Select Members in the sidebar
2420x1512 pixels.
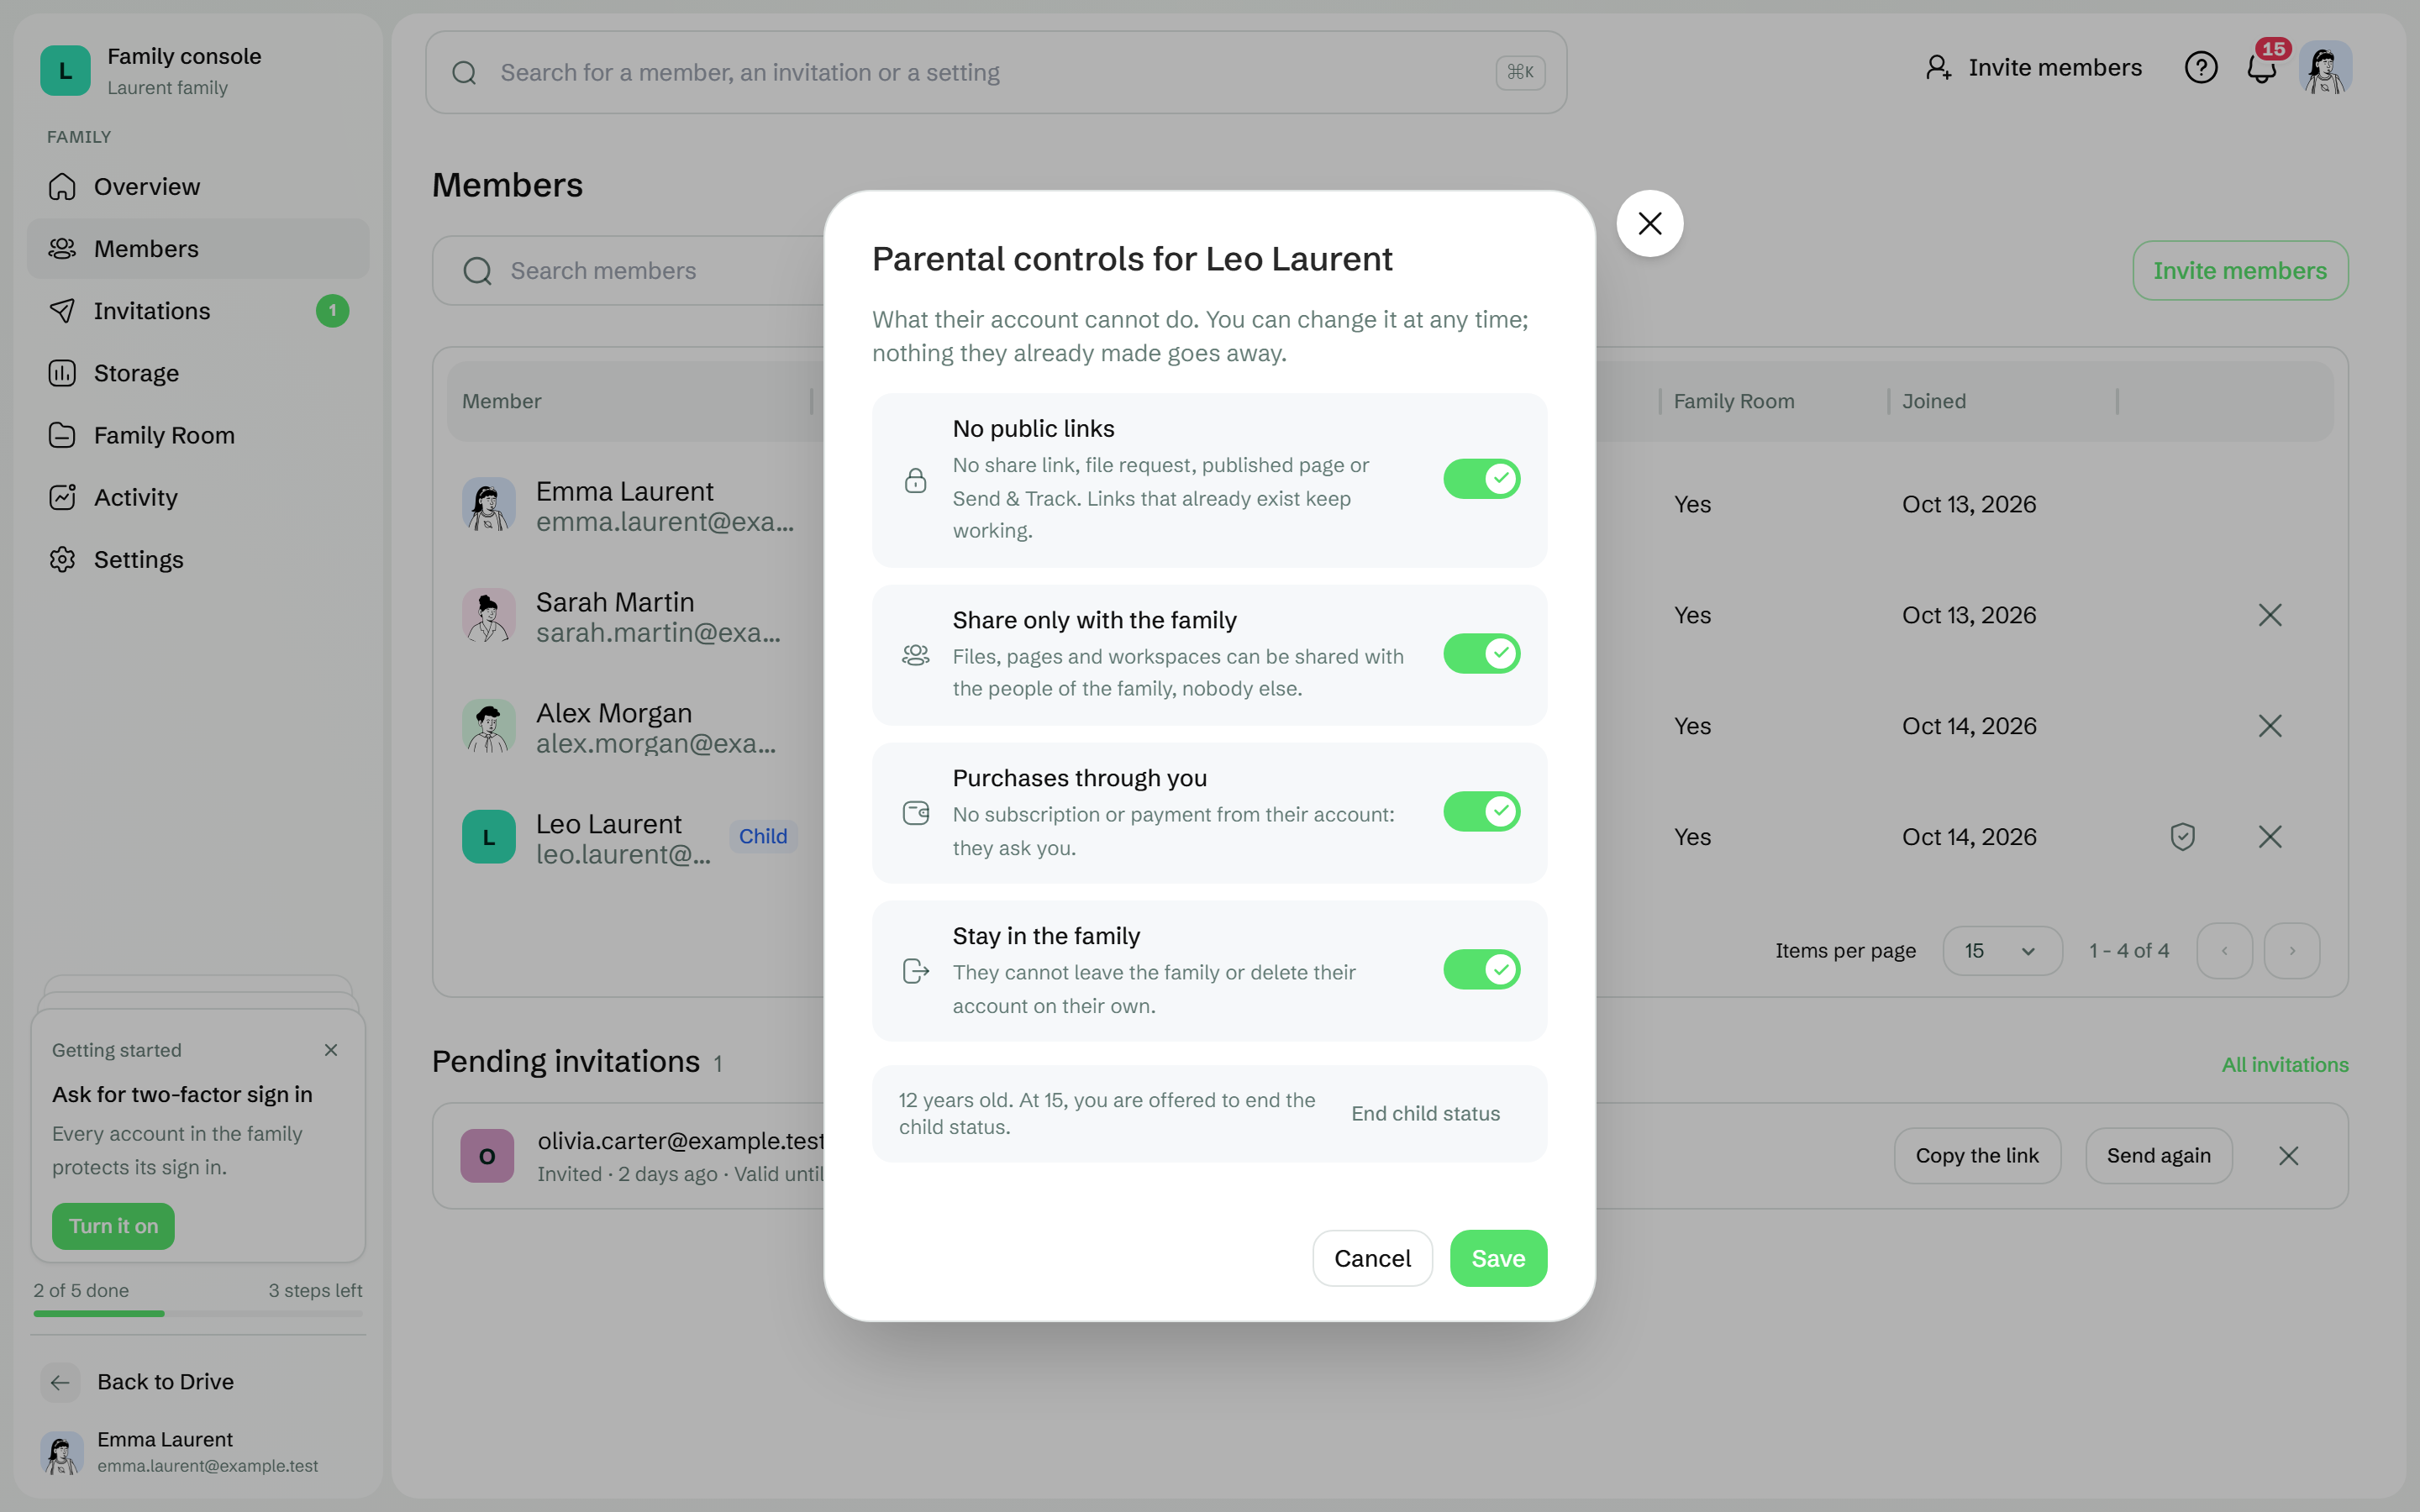[198, 249]
